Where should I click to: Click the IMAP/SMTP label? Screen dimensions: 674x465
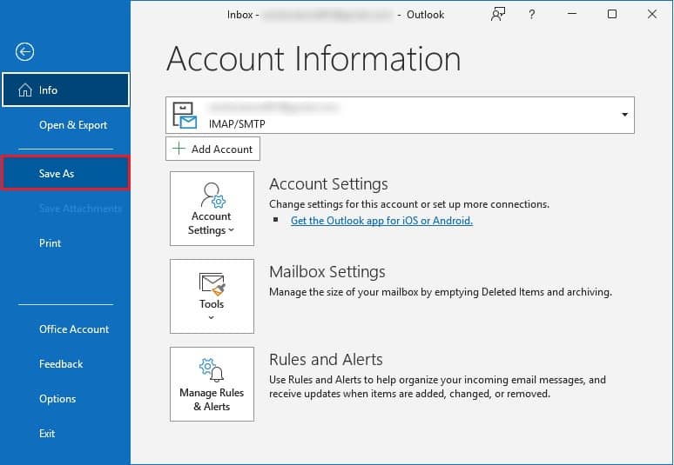pyautogui.click(x=237, y=124)
